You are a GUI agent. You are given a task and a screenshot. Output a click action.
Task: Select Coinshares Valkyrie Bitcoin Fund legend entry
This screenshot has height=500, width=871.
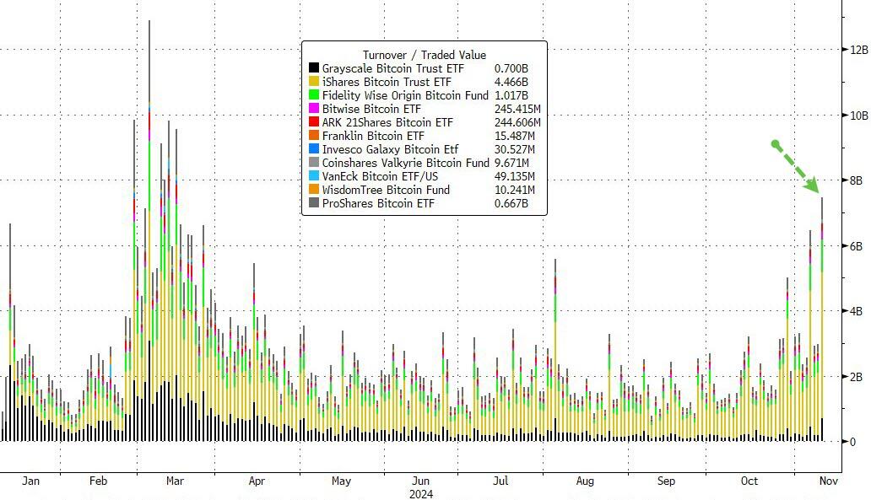(405, 163)
